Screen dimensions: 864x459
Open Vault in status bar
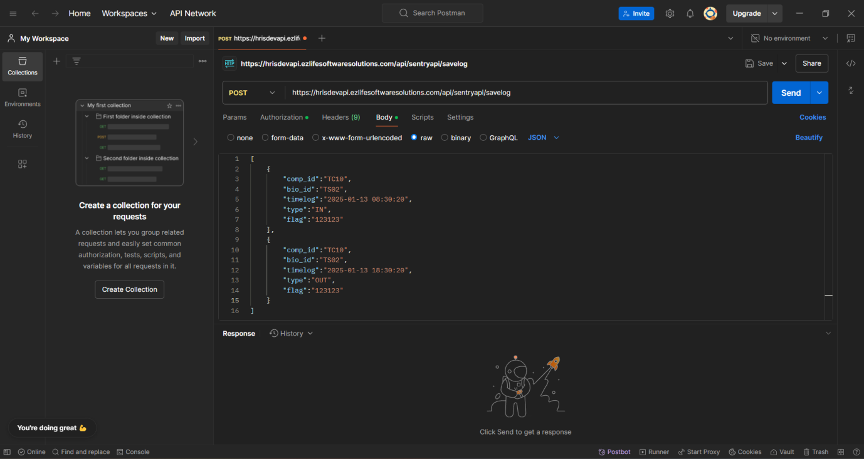click(x=782, y=452)
